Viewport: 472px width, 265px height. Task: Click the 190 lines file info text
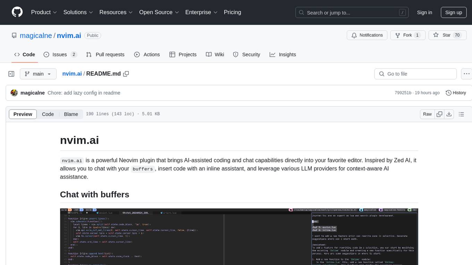pyautogui.click(x=123, y=114)
